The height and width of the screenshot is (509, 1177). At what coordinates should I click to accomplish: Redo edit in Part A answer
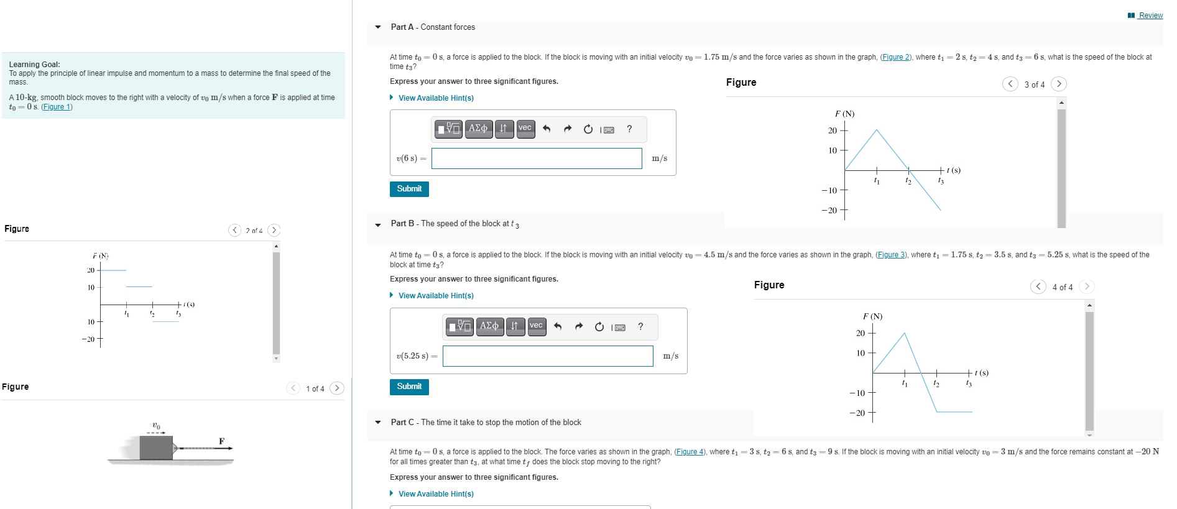(567, 129)
